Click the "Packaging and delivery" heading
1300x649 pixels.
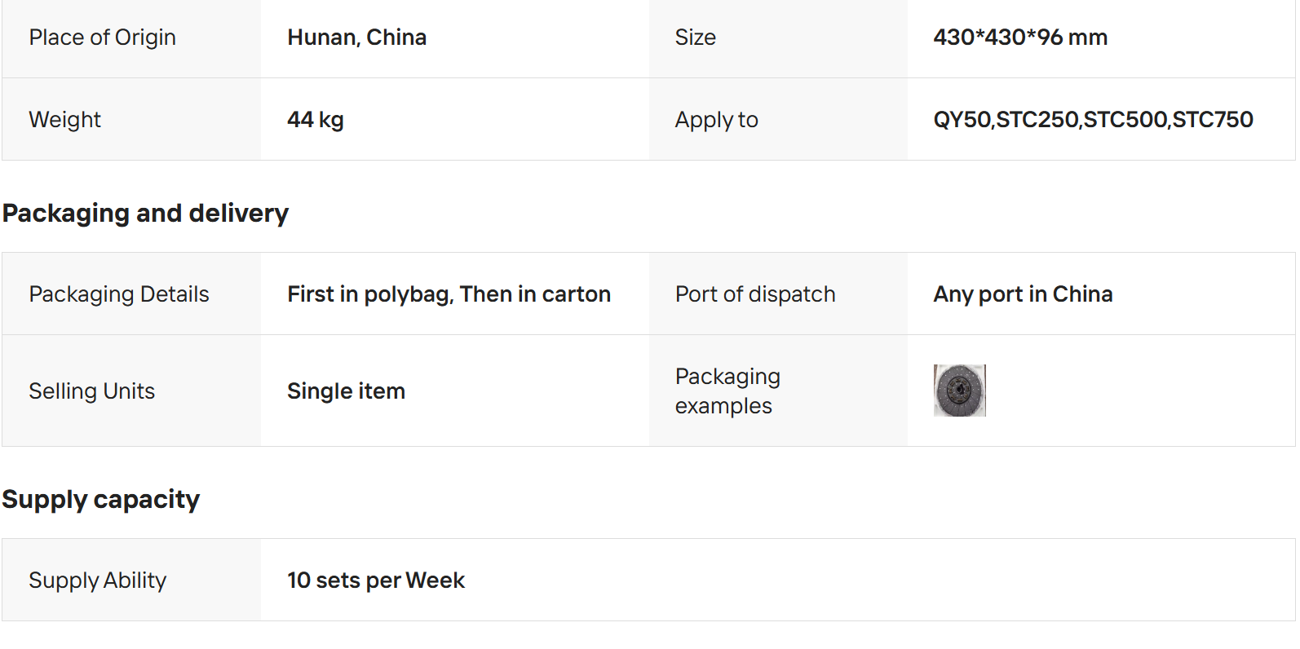(x=145, y=213)
